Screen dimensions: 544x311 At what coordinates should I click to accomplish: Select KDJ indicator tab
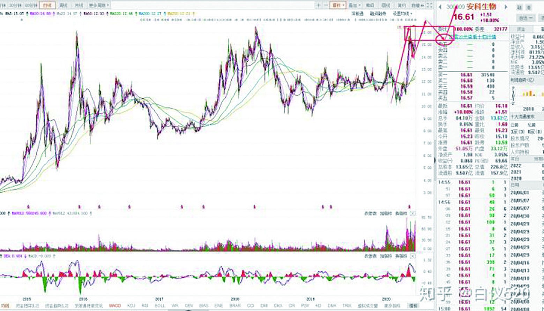click(x=131, y=306)
